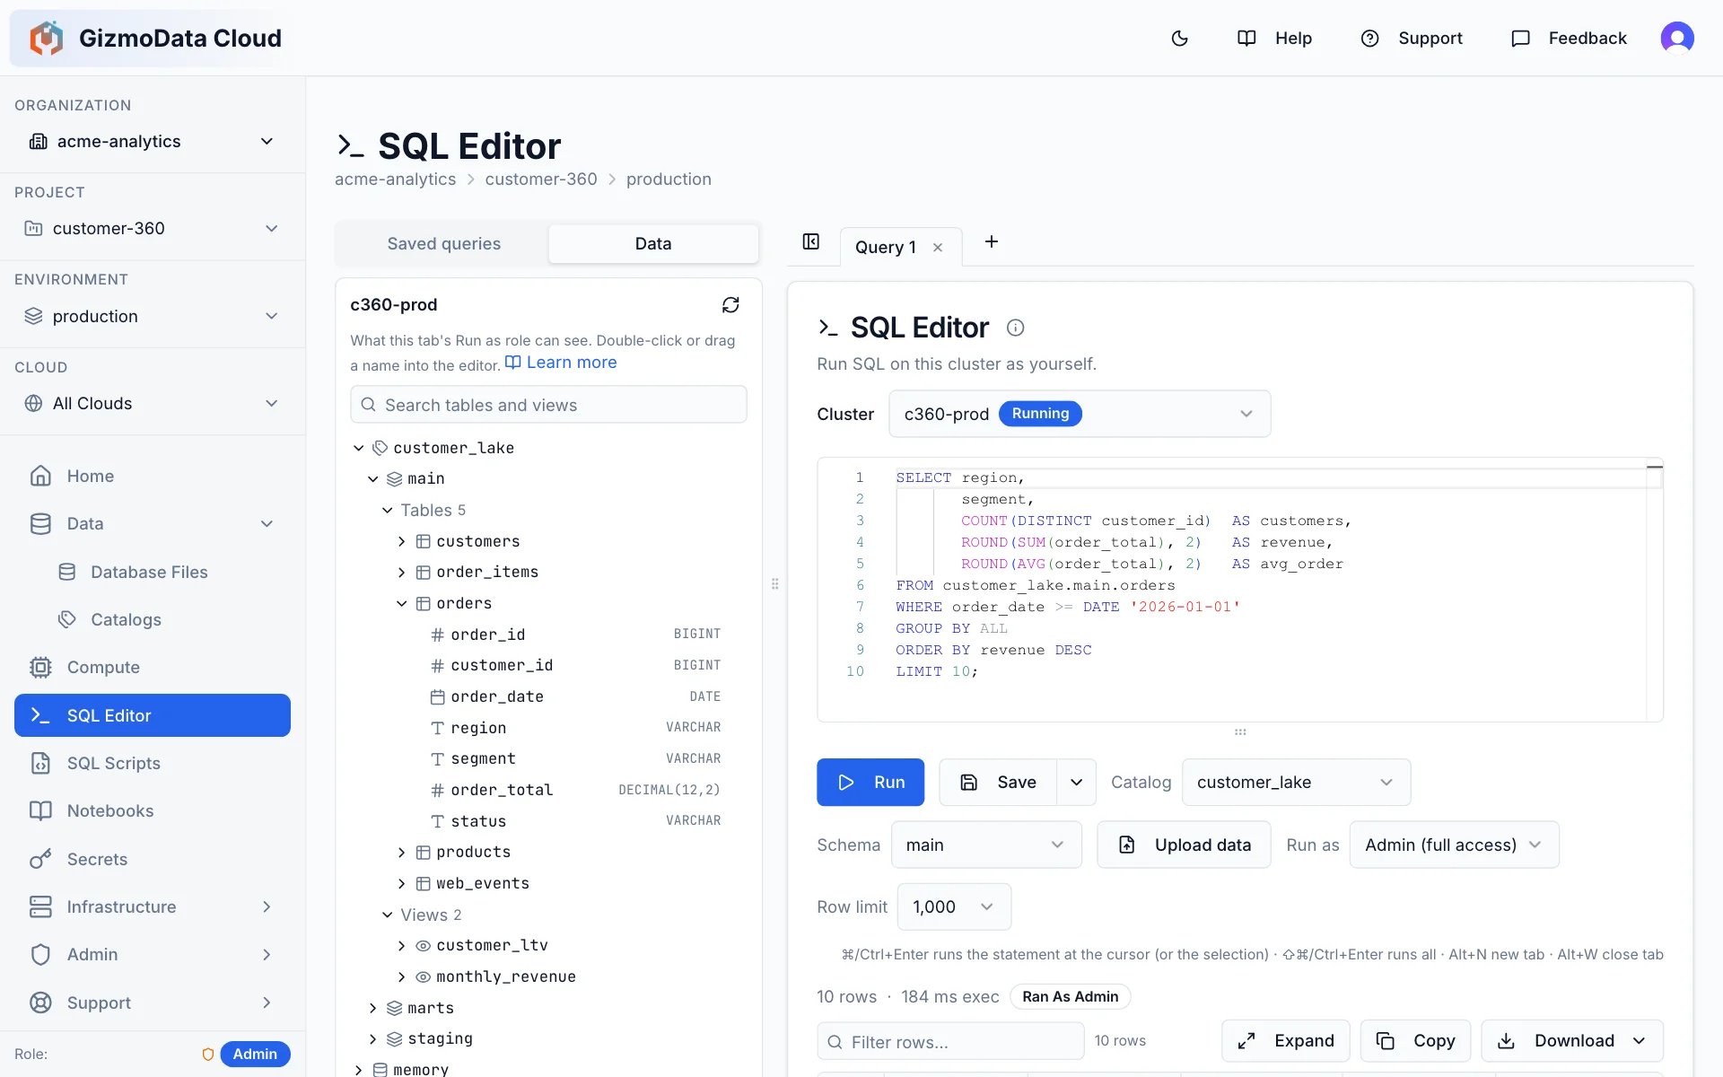Open SQL Scripts page

153,763
